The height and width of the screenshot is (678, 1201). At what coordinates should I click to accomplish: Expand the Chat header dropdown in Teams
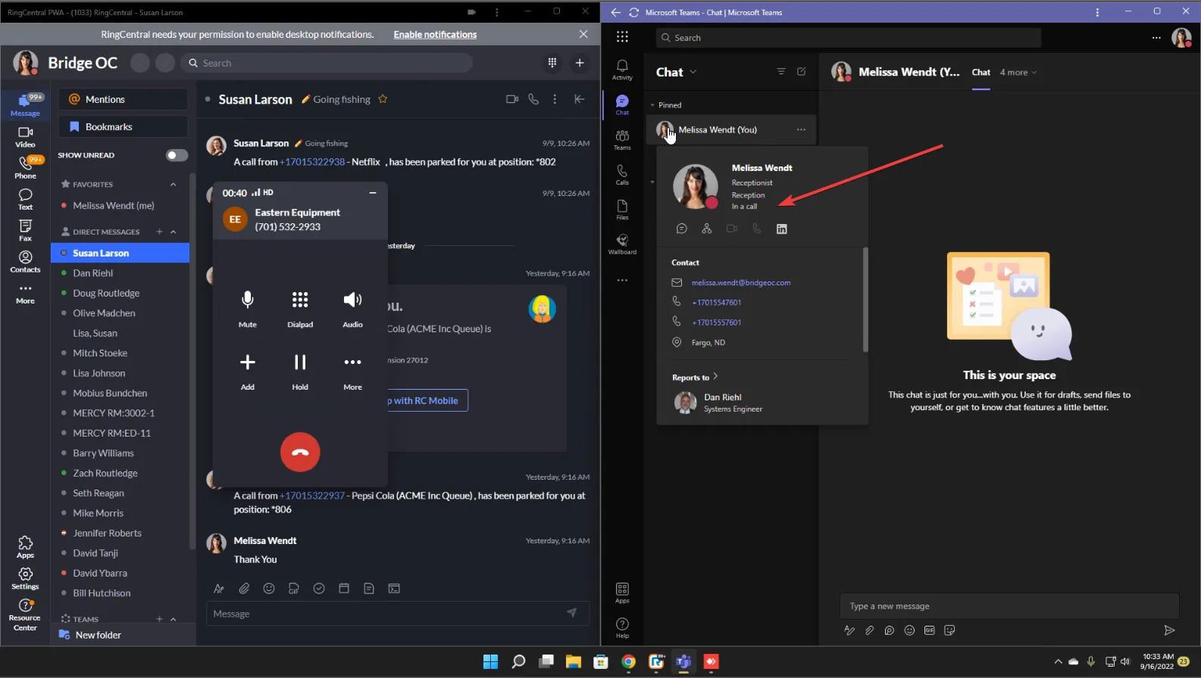point(693,73)
